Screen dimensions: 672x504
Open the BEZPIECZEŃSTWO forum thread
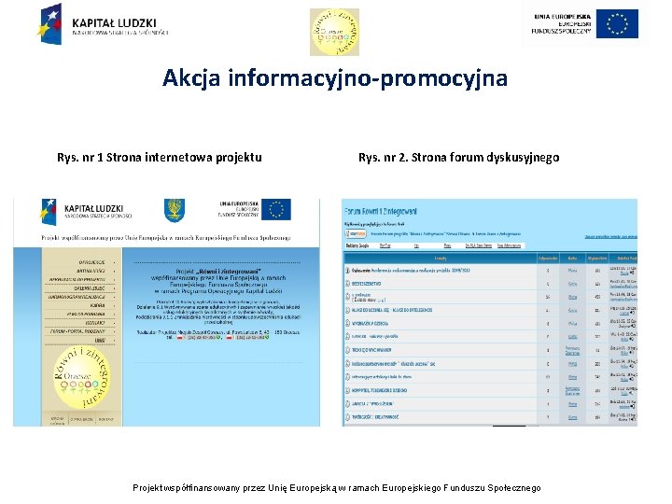point(367,284)
